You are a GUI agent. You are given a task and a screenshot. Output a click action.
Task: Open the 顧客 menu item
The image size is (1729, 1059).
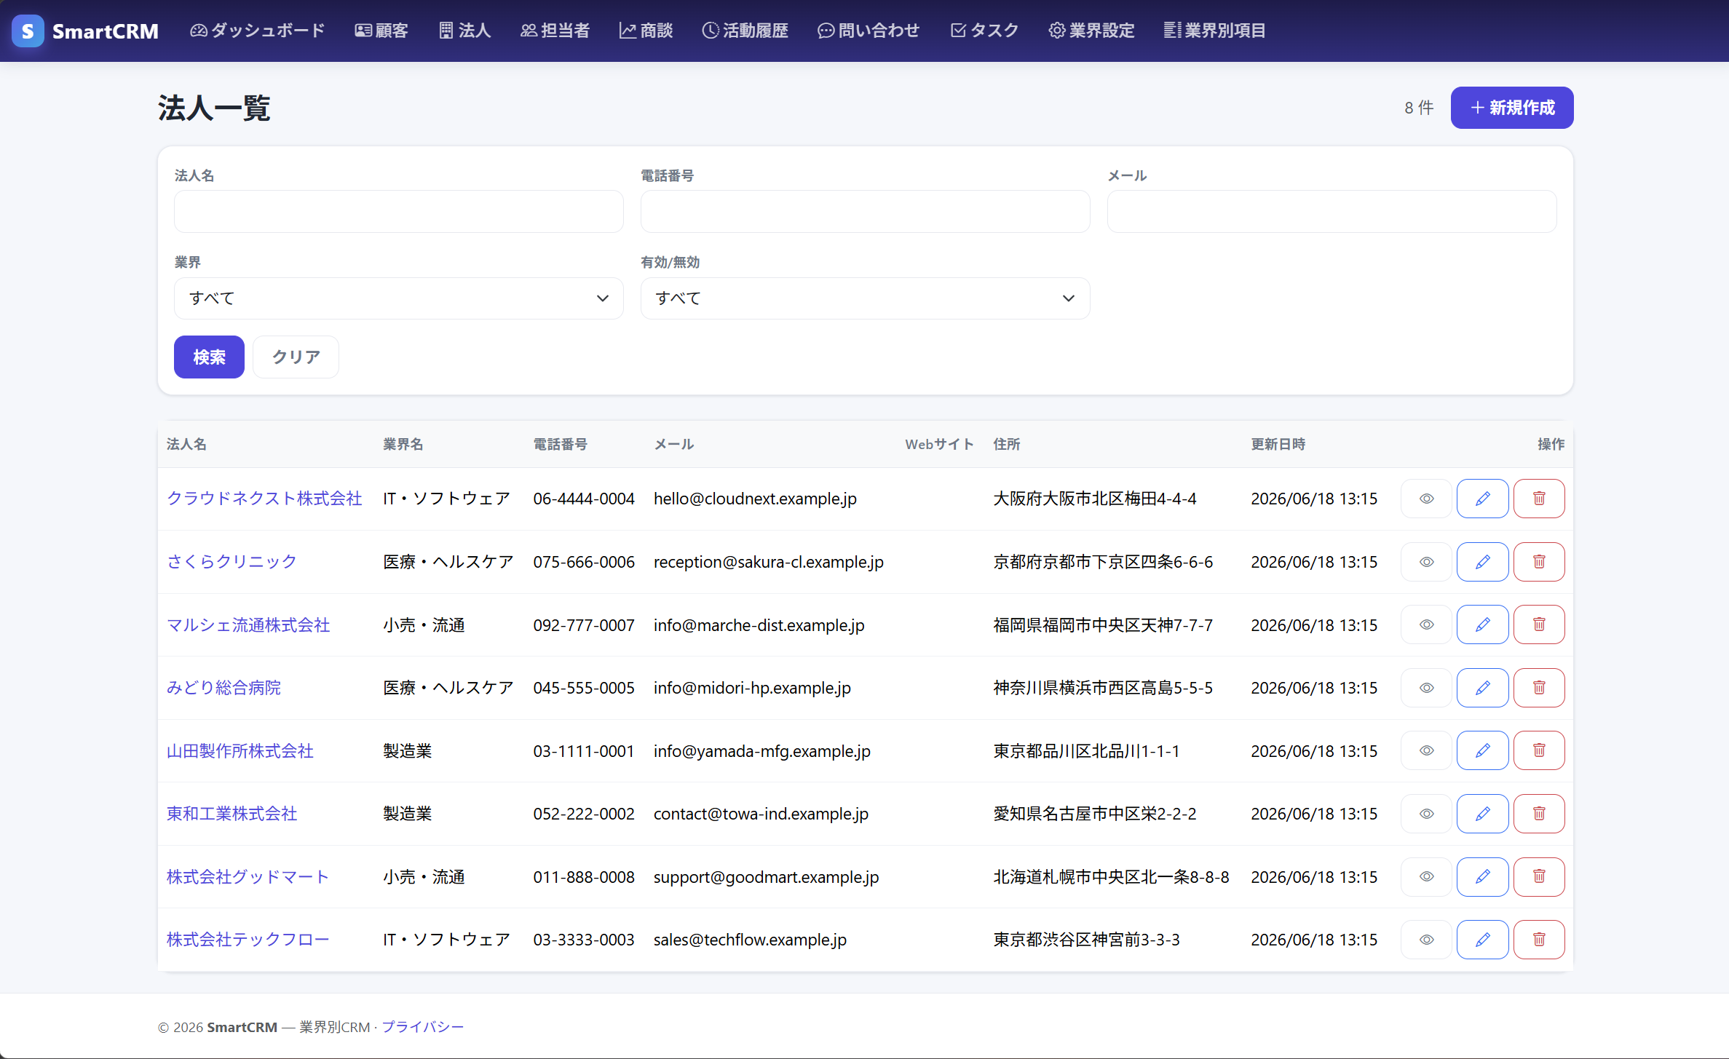[x=381, y=31]
